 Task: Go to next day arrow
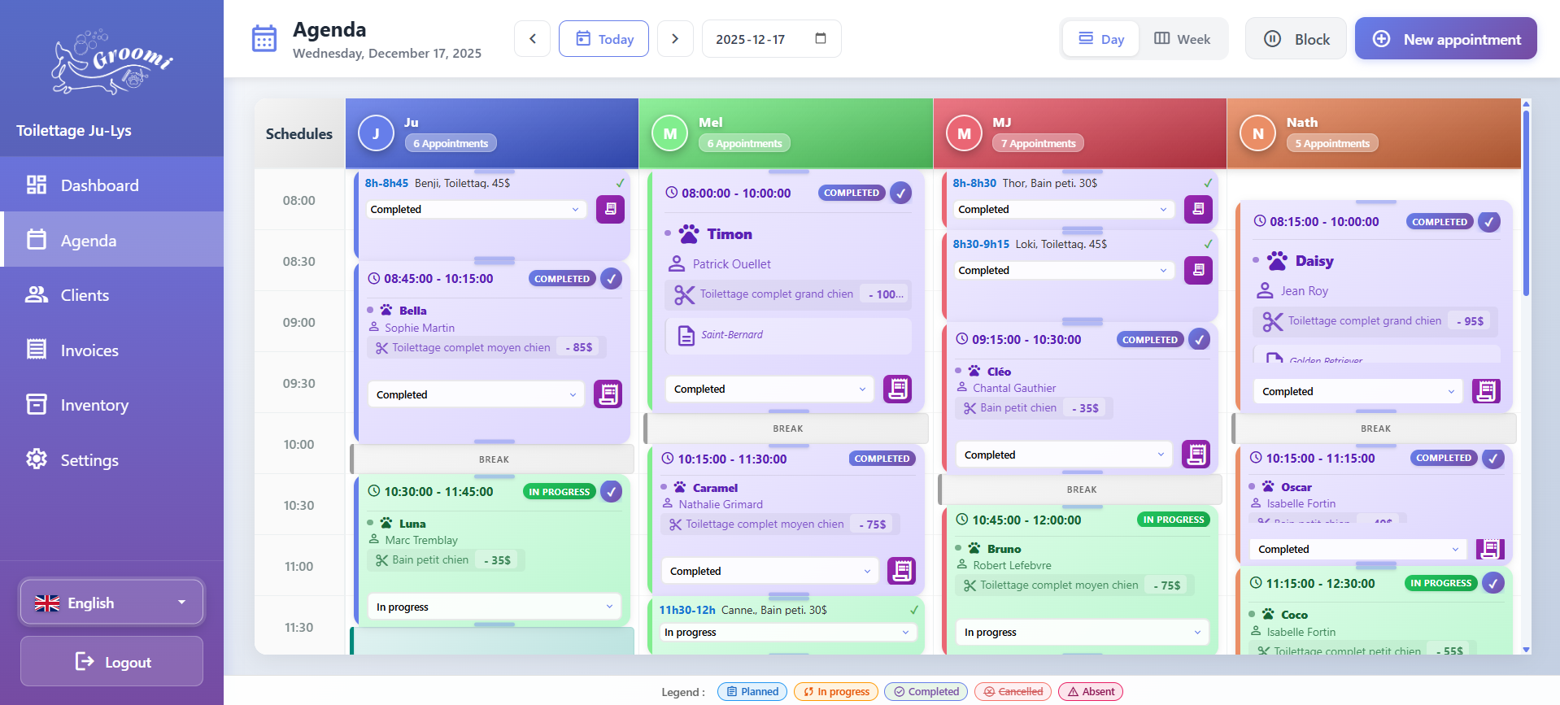point(675,38)
